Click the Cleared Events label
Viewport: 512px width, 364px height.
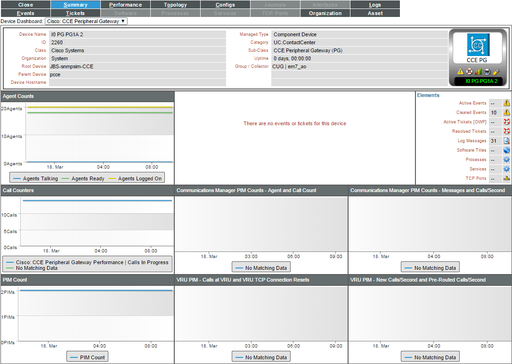click(471, 113)
